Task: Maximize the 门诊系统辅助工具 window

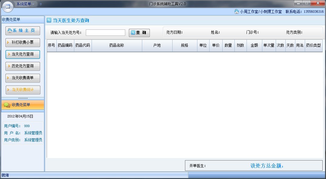Action: pyautogui.click(x=307, y=3)
